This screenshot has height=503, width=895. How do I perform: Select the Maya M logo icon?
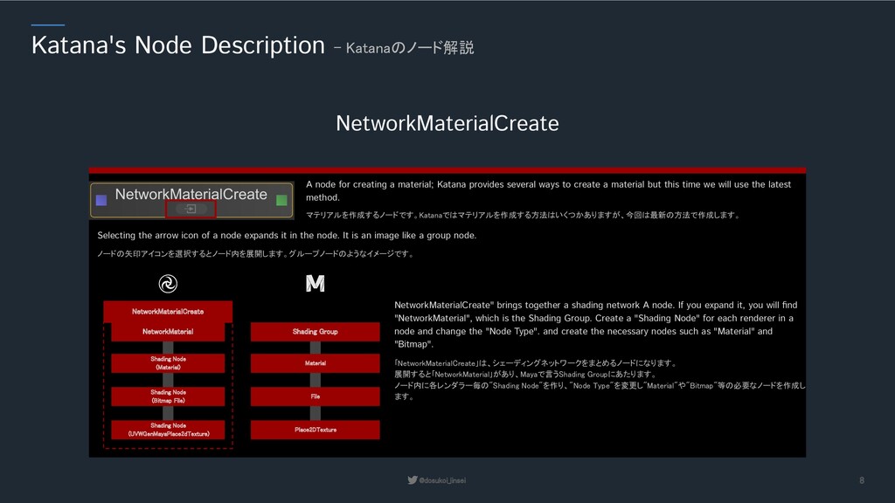click(315, 284)
